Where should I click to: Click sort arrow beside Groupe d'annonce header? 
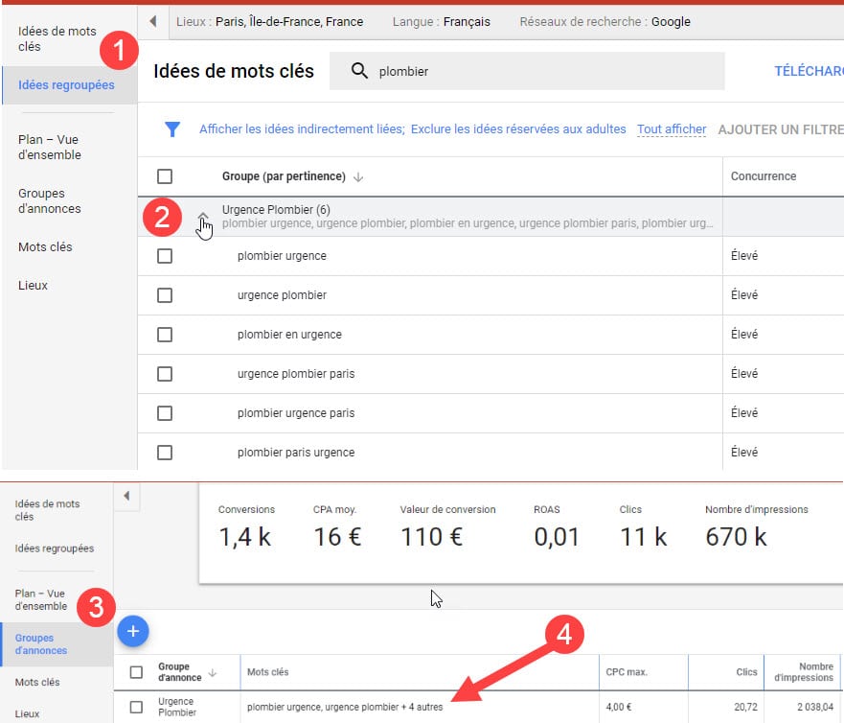213,673
